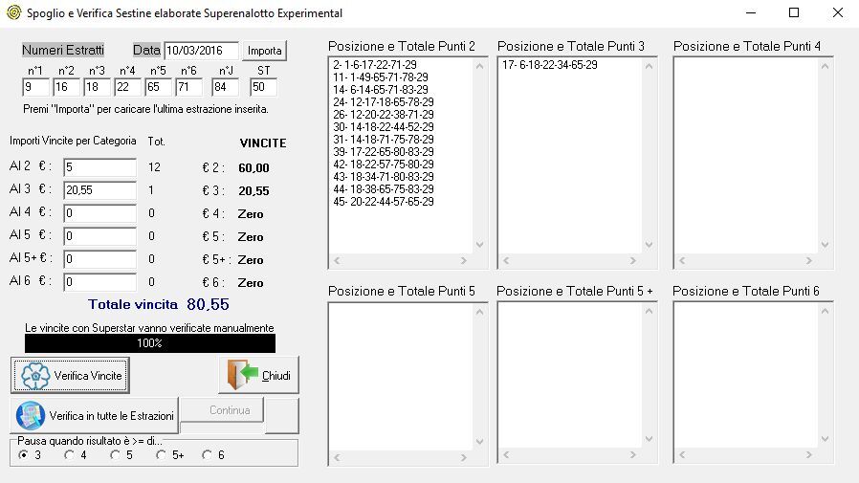Screen dimensions: 859x483
Task: Select the radio button for 4 points
Action: pyautogui.click(x=69, y=455)
